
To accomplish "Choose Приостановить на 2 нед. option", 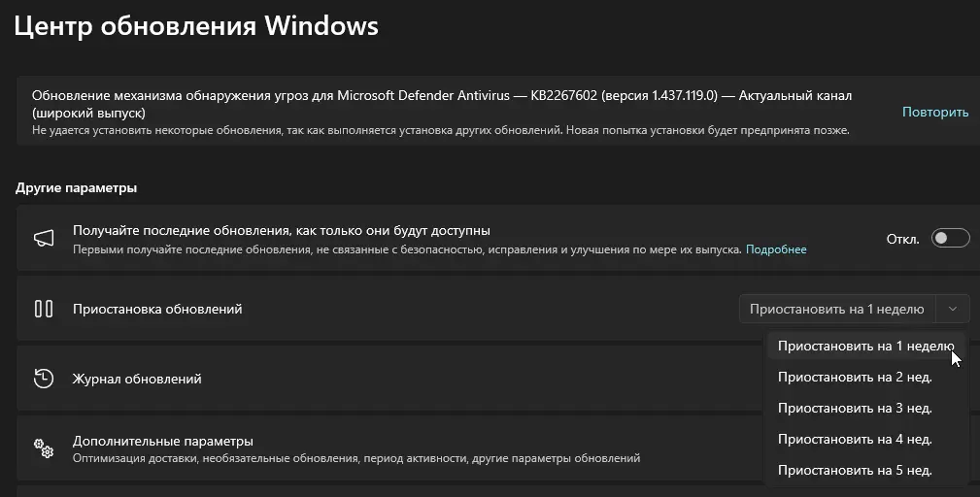I will pos(855,377).
